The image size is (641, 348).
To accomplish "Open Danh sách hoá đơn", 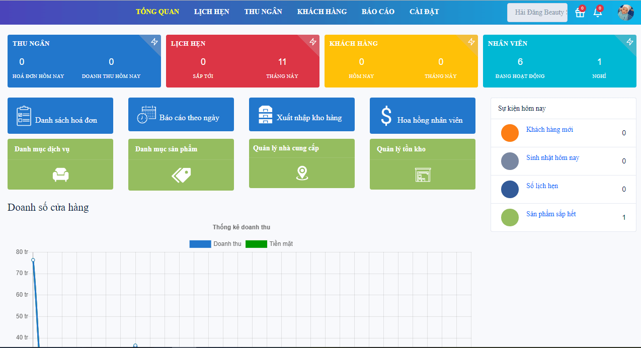I will [x=60, y=116].
